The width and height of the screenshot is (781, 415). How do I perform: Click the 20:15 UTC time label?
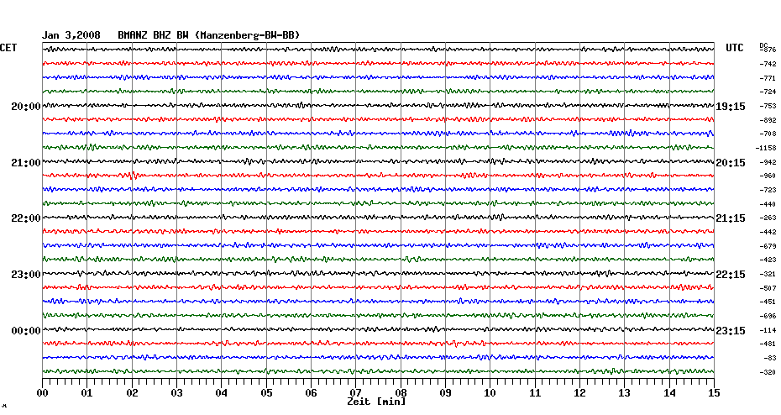click(731, 163)
